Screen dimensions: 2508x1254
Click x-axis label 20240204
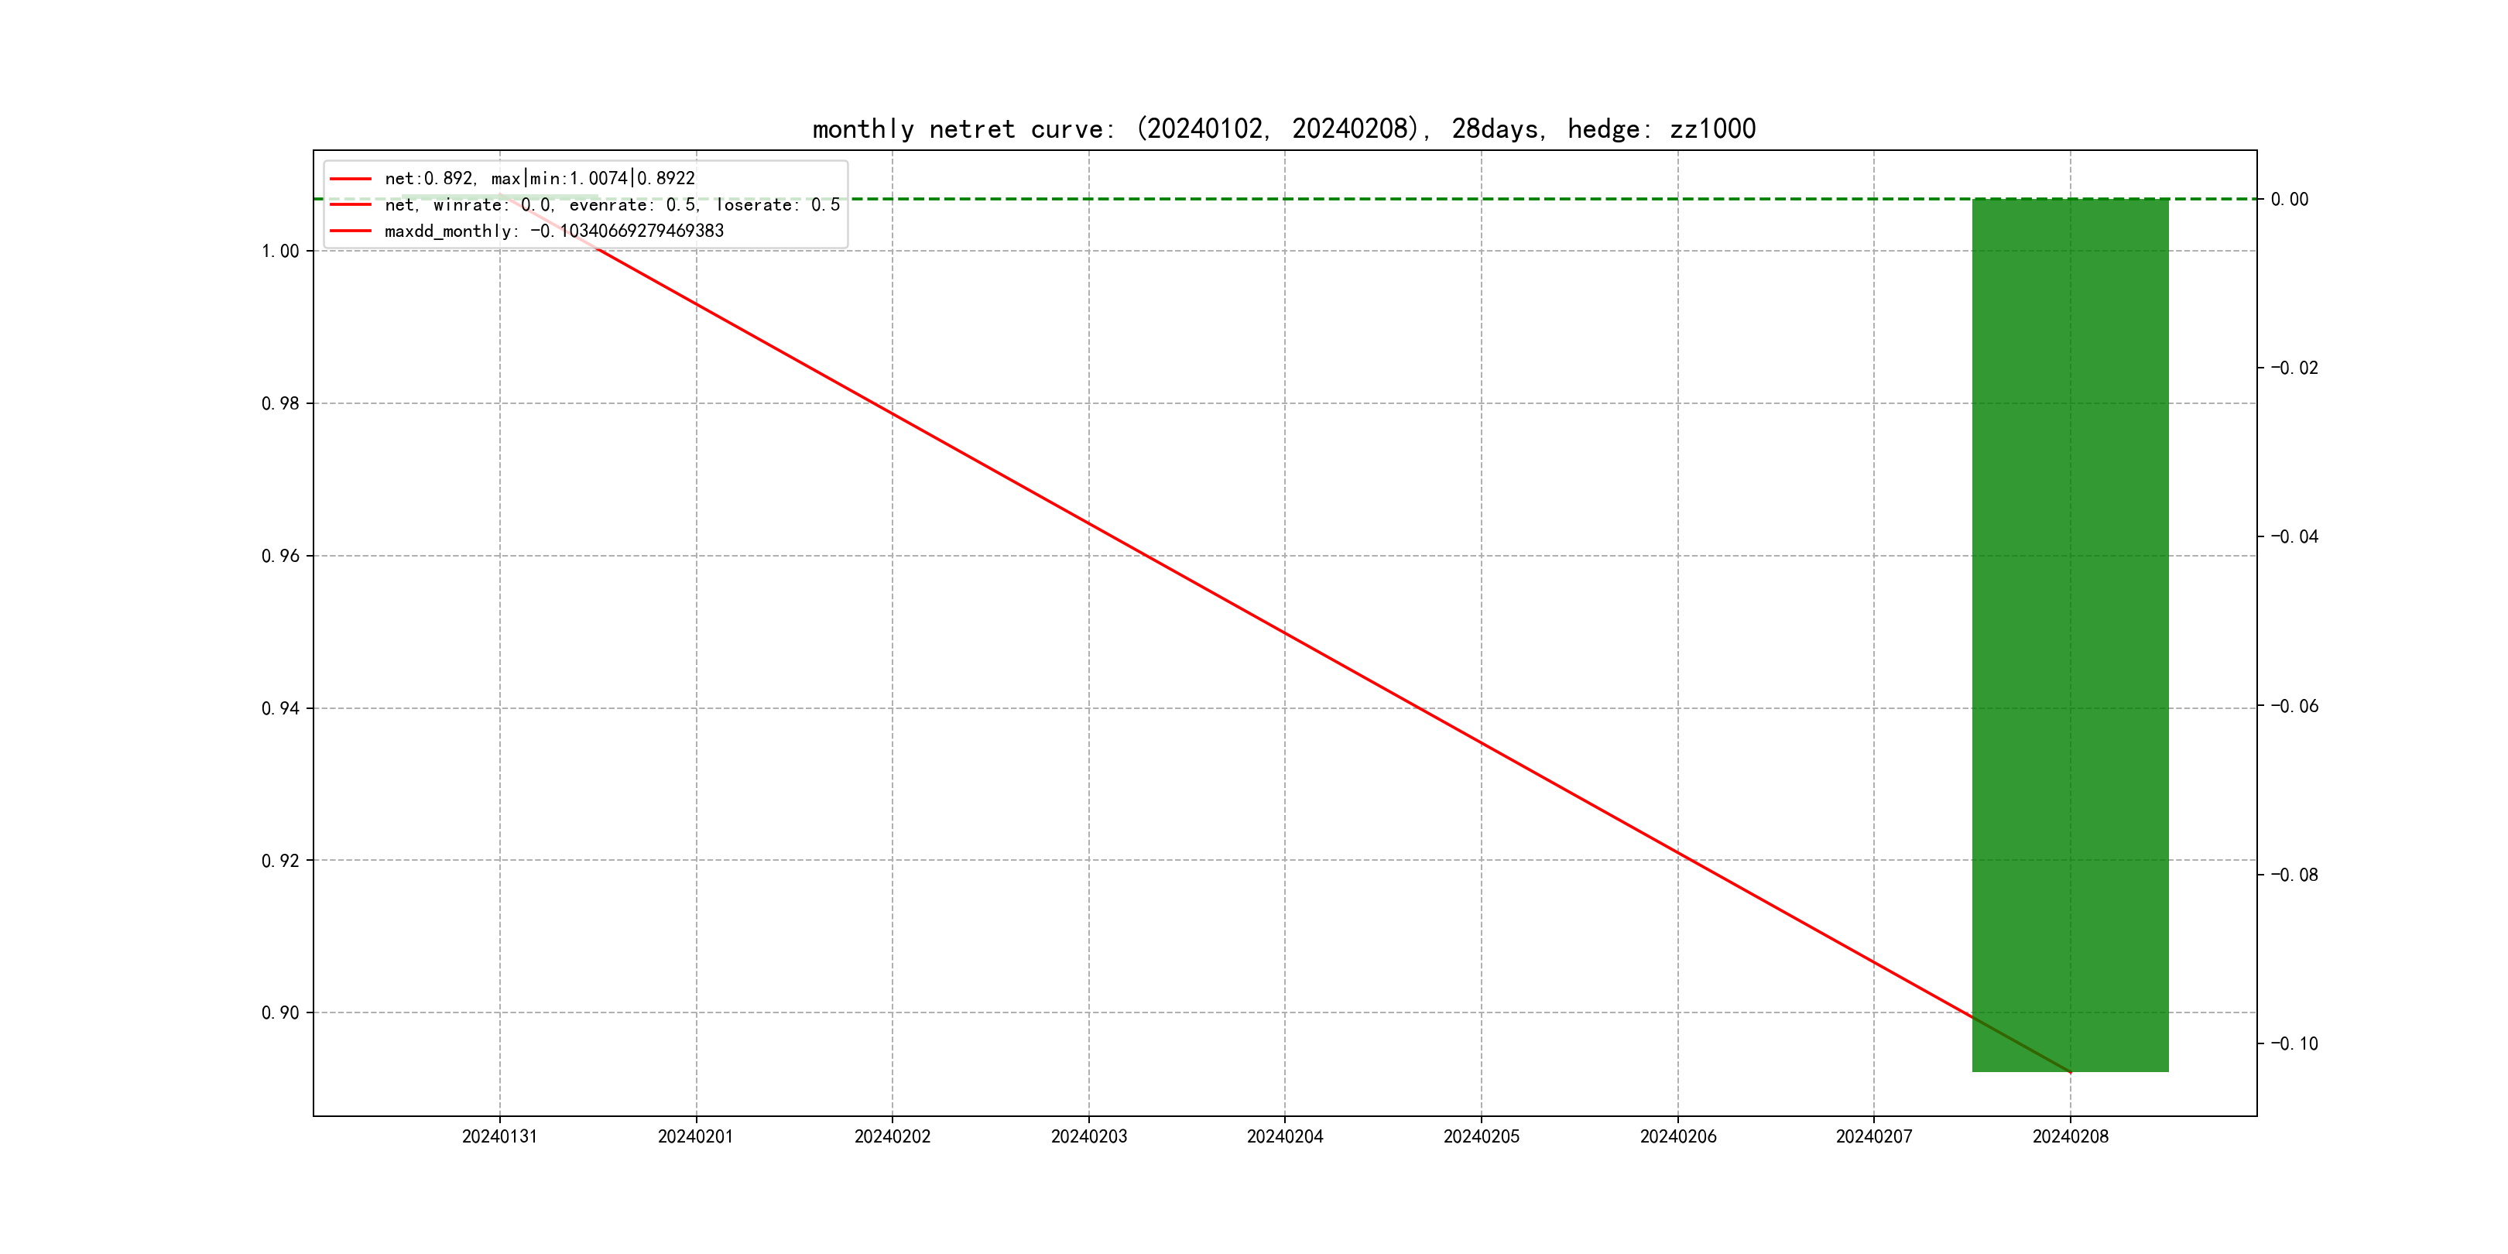tap(1284, 1137)
